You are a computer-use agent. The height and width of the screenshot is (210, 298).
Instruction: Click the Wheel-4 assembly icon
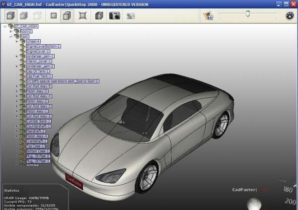pos(22,41)
